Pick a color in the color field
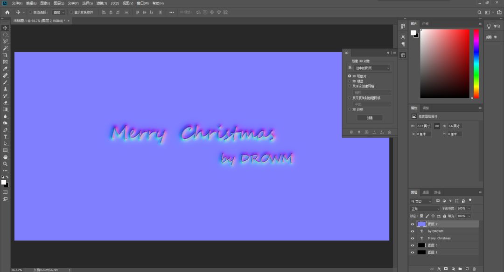504x272 pixels. point(445,63)
